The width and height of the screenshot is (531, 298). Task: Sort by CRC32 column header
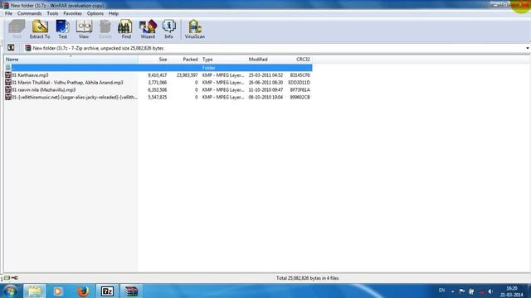[299, 59]
